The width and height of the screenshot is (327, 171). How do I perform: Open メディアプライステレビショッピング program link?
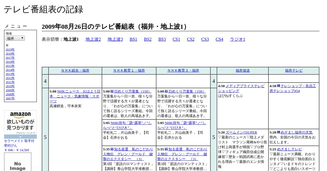click(241, 88)
